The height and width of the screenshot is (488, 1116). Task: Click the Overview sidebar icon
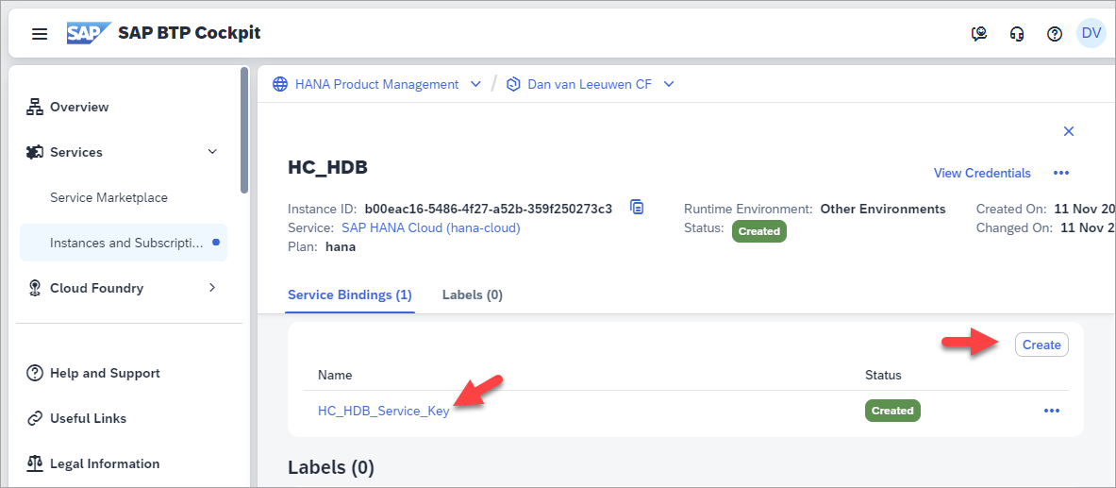(x=34, y=107)
